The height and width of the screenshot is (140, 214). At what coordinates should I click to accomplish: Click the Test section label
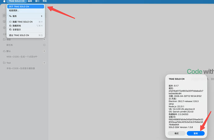click(x=9, y=63)
